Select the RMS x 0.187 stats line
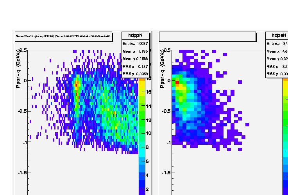 [x=135, y=67]
